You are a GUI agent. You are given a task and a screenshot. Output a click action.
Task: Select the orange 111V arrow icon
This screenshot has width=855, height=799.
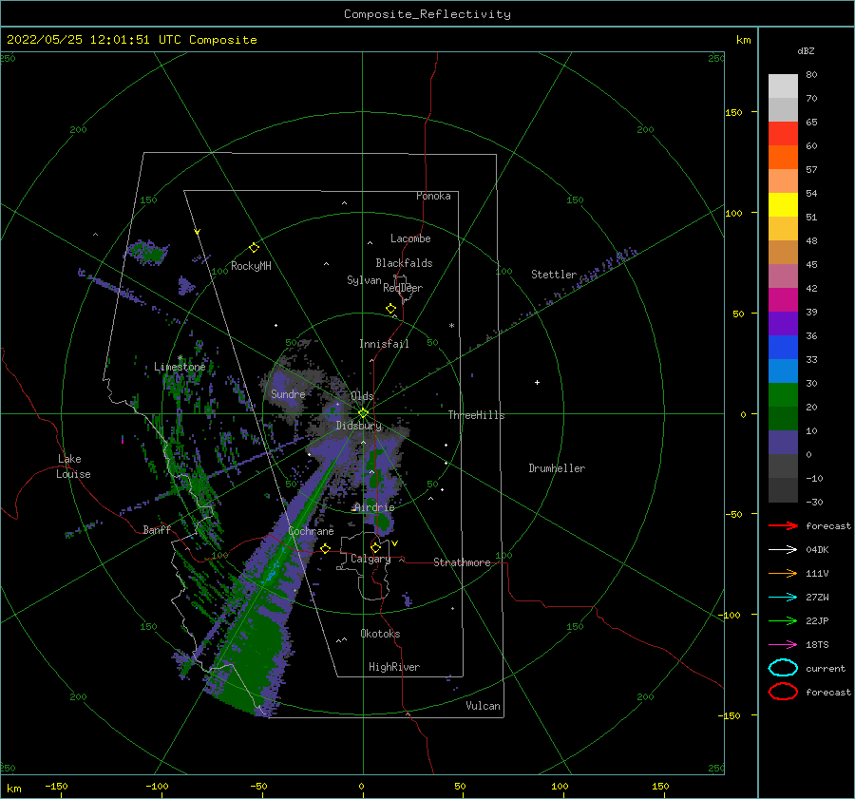783,573
